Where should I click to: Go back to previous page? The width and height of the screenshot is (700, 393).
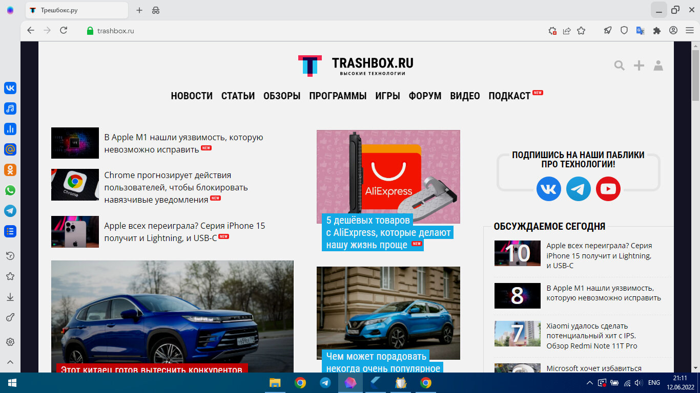31,31
